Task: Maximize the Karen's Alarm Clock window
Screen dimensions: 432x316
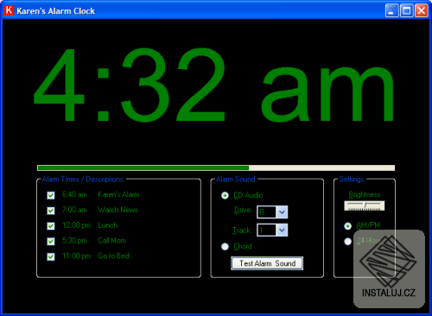Action: pos(407,10)
